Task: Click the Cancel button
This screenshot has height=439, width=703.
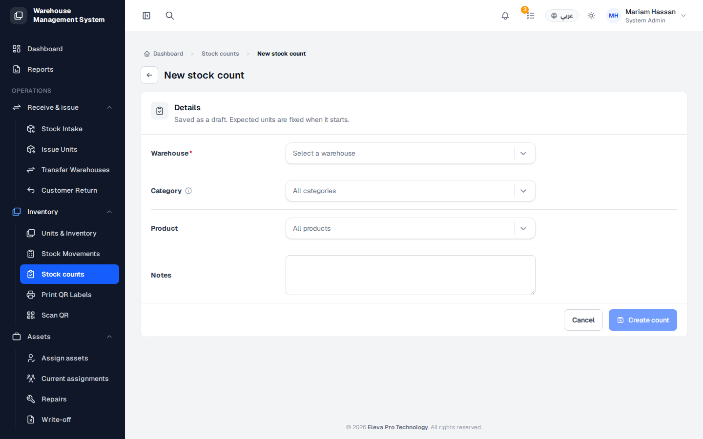Action: (583, 320)
